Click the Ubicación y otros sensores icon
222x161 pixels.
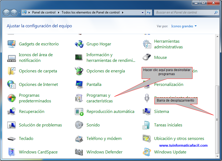click(147, 138)
